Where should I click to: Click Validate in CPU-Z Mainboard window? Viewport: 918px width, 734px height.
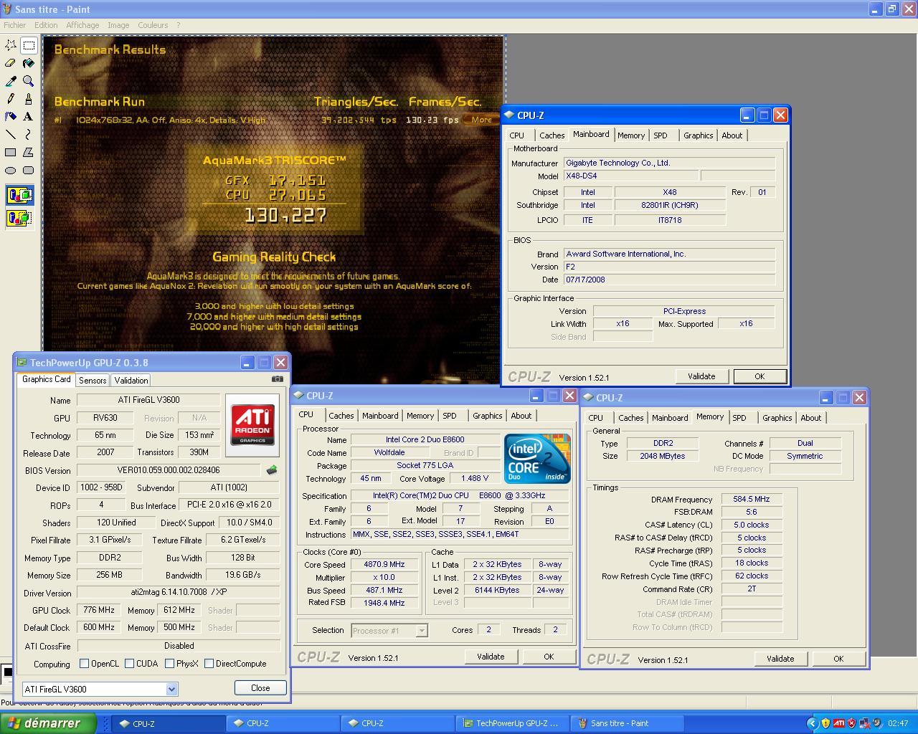[701, 376]
